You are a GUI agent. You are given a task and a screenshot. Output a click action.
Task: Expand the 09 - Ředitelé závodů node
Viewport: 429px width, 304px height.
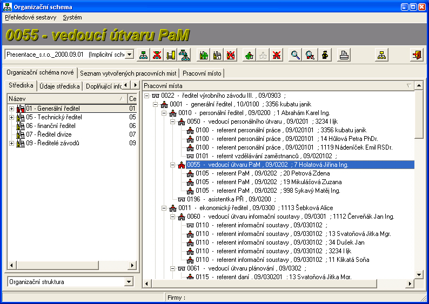(x=11, y=143)
